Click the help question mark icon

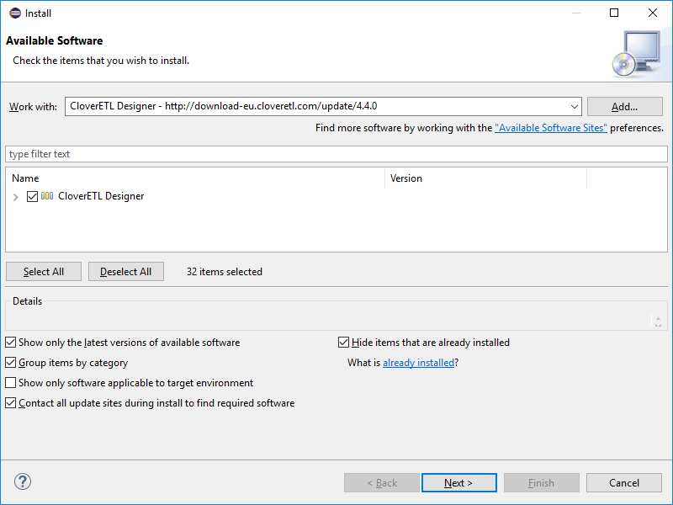coord(23,482)
